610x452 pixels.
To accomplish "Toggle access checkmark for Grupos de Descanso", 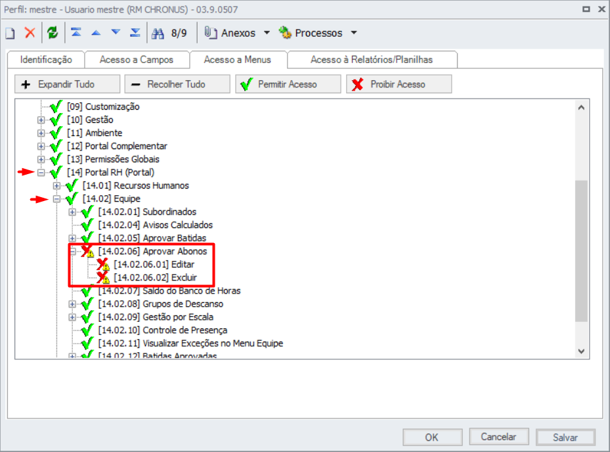I will click(87, 304).
